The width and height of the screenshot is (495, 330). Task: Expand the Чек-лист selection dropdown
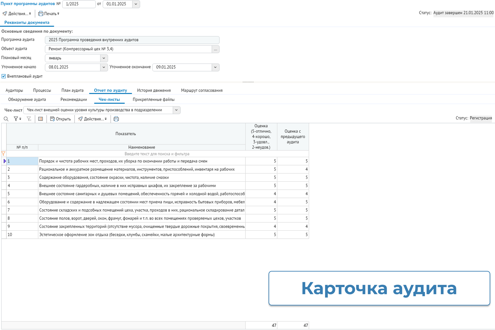176,110
